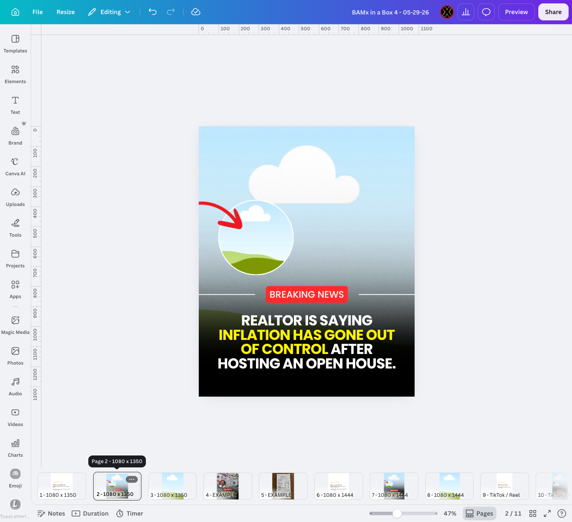The height and width of the screenshot is (522, 572).
Task: Open the Duration setting
Action: click(x=90, y=513)
